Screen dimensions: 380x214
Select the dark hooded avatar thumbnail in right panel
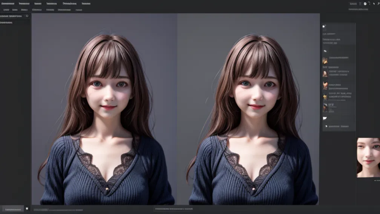[325, 107]
